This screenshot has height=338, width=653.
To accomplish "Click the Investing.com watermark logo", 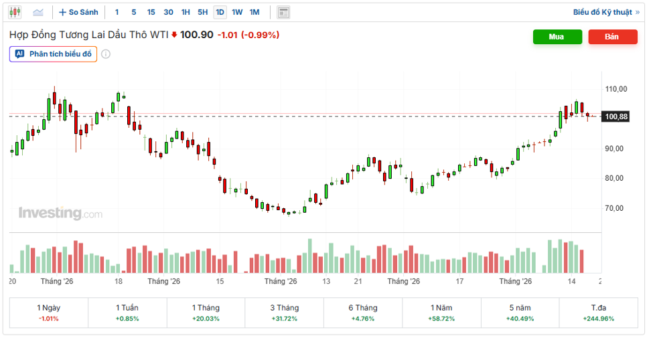I will (60, 213).
